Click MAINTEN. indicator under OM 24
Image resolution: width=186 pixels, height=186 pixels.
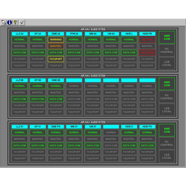click(x=111, y=46)
